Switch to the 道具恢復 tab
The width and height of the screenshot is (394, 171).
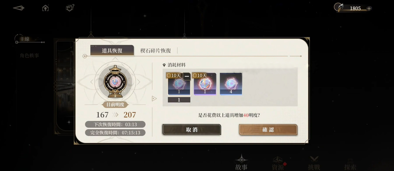112,50
